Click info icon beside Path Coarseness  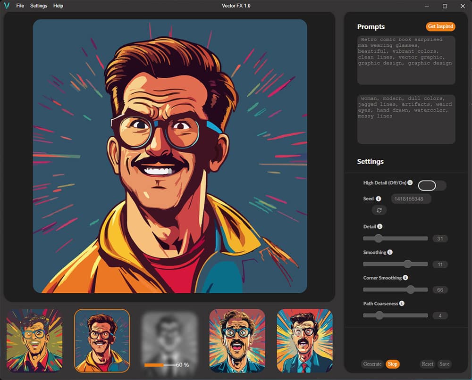point(402,304)
